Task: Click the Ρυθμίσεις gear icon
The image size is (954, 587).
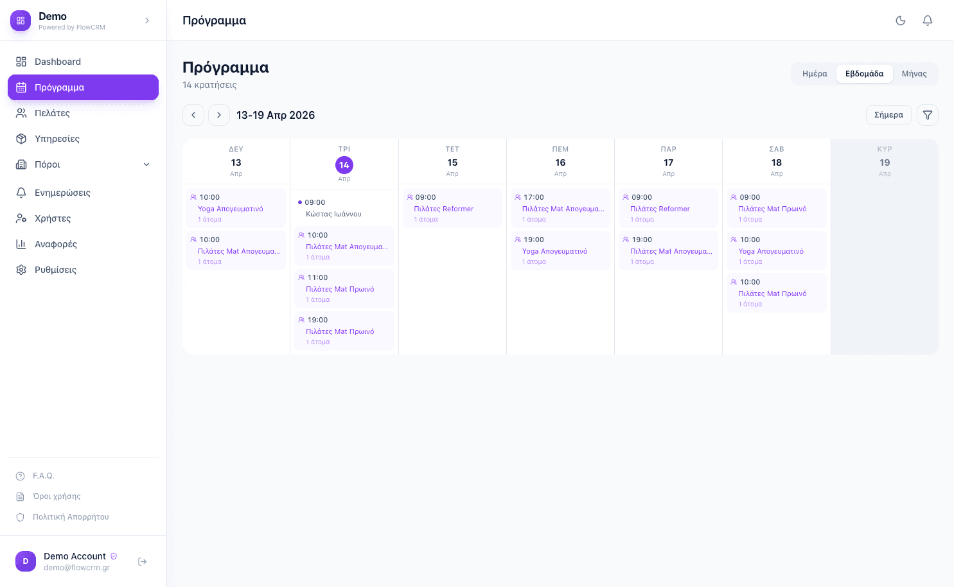Action: click(21, 270)
